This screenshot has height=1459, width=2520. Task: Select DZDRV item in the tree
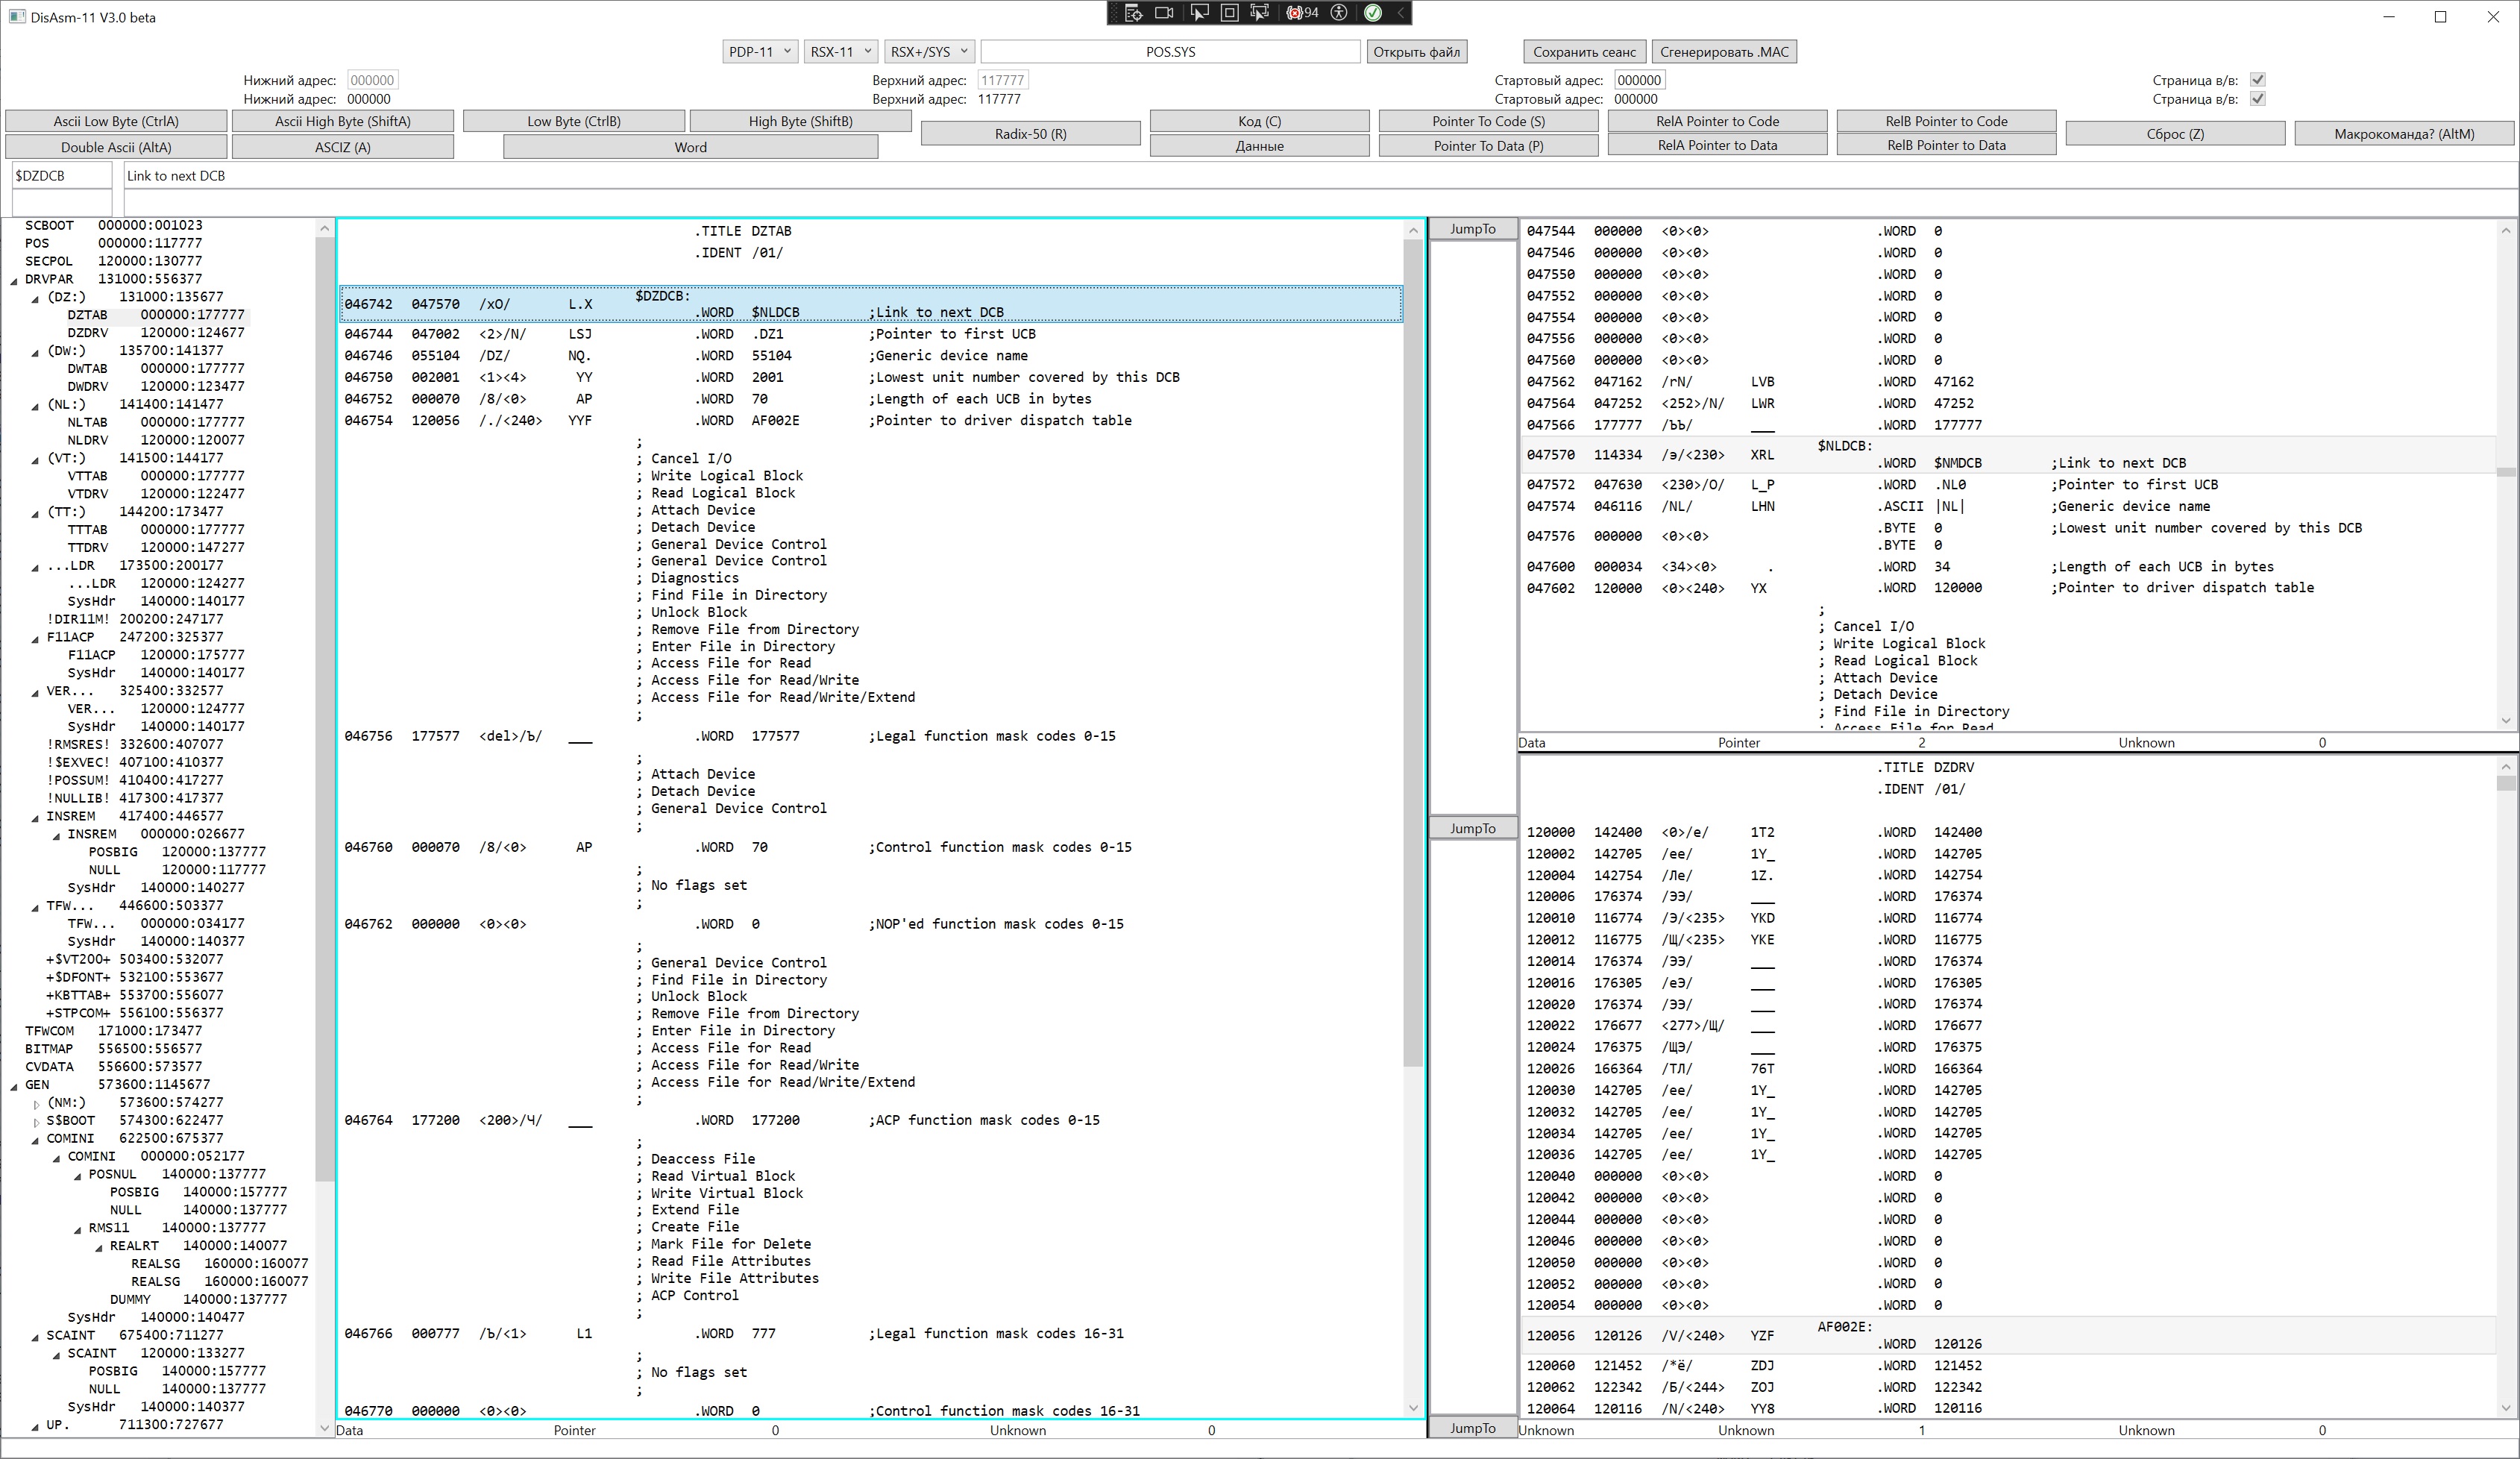click(87, 333)
